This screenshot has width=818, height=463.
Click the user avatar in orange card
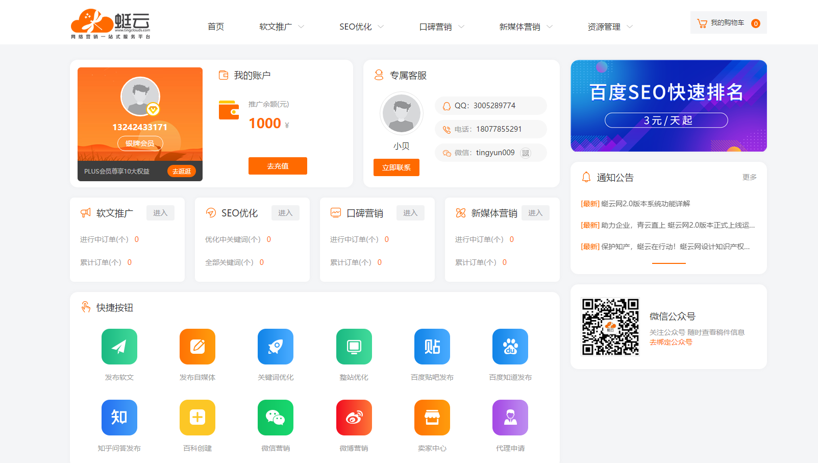(x=140, y=96)
